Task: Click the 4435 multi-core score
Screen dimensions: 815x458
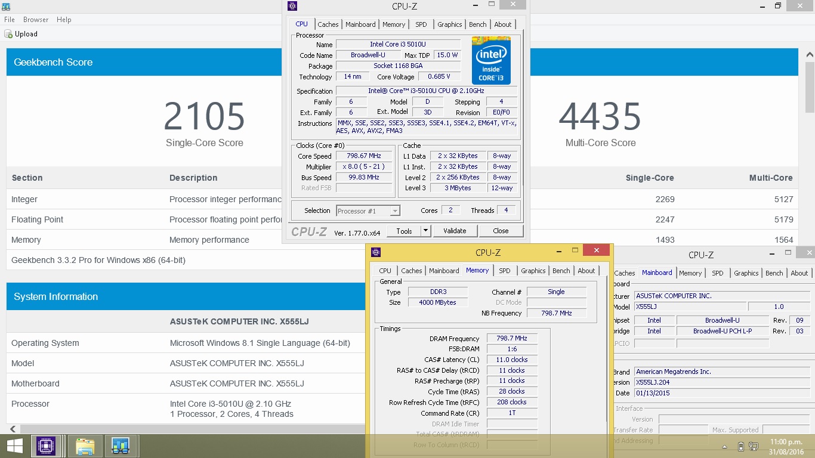Action: [x=600, y=116]
